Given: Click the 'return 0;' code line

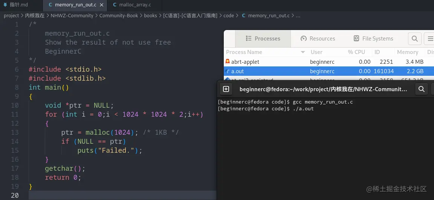Looking at the screenshot, I should click(x=63, y=177).
